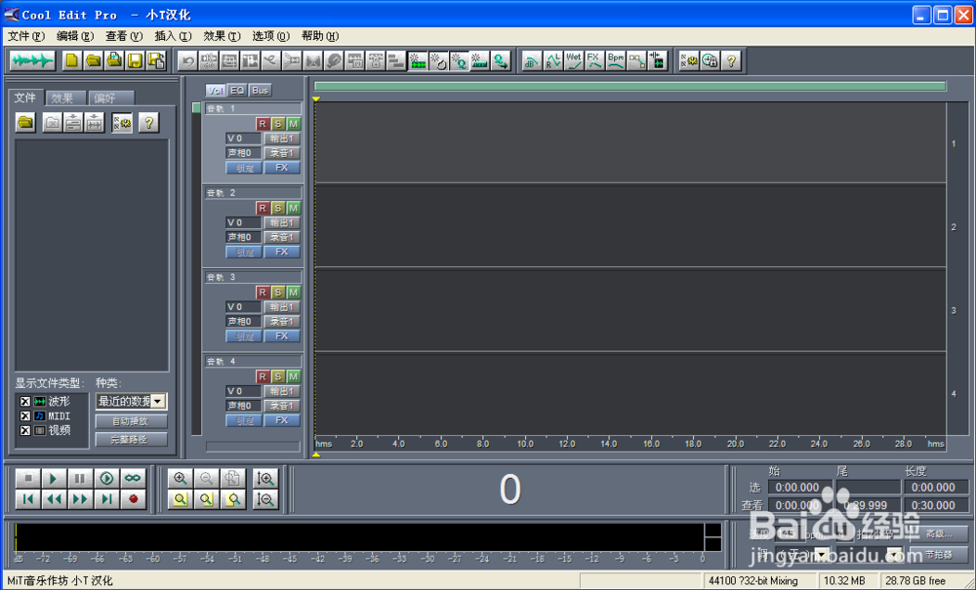The image size is (976, 590).
Task: Click the Pause transport button
Action: (x=80, y=478)
